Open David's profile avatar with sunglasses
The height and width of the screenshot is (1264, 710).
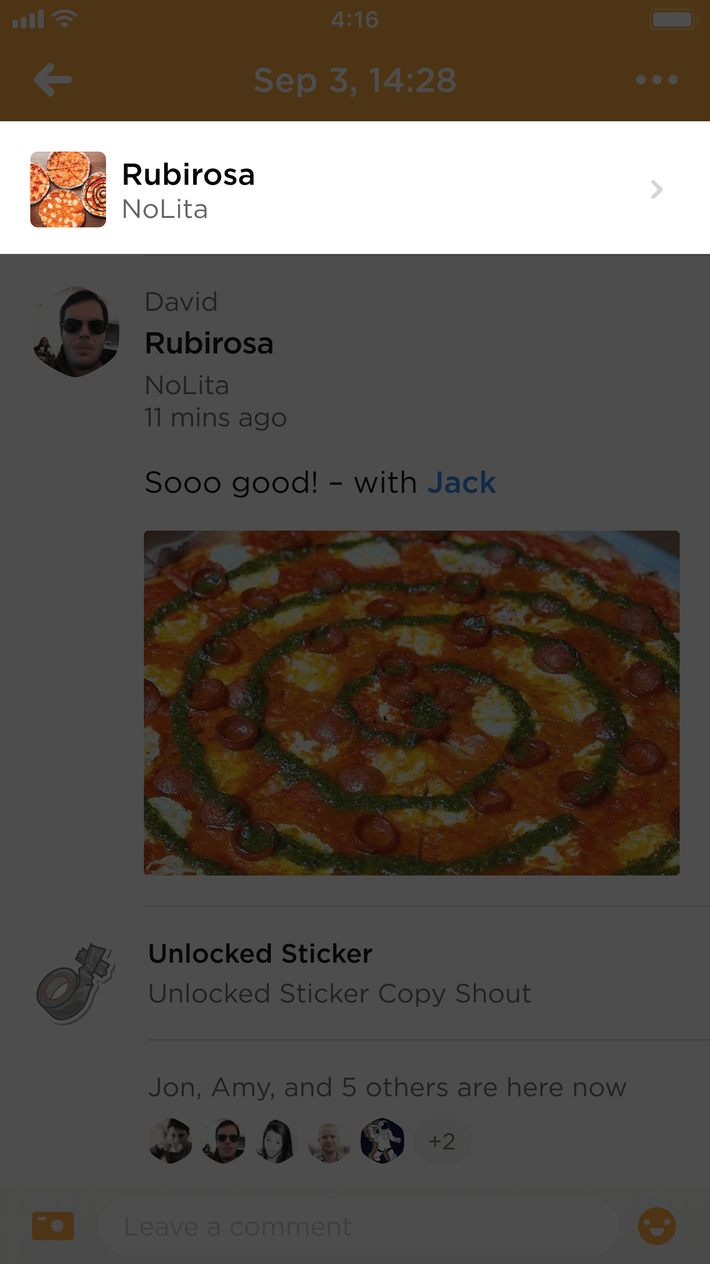point(76,331)
